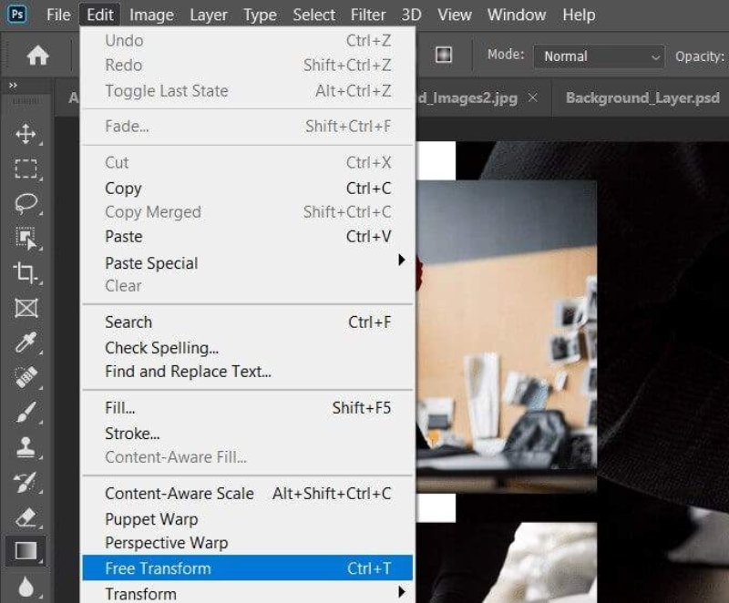
Task: Open the Image menu
Action: coord(151,15)
